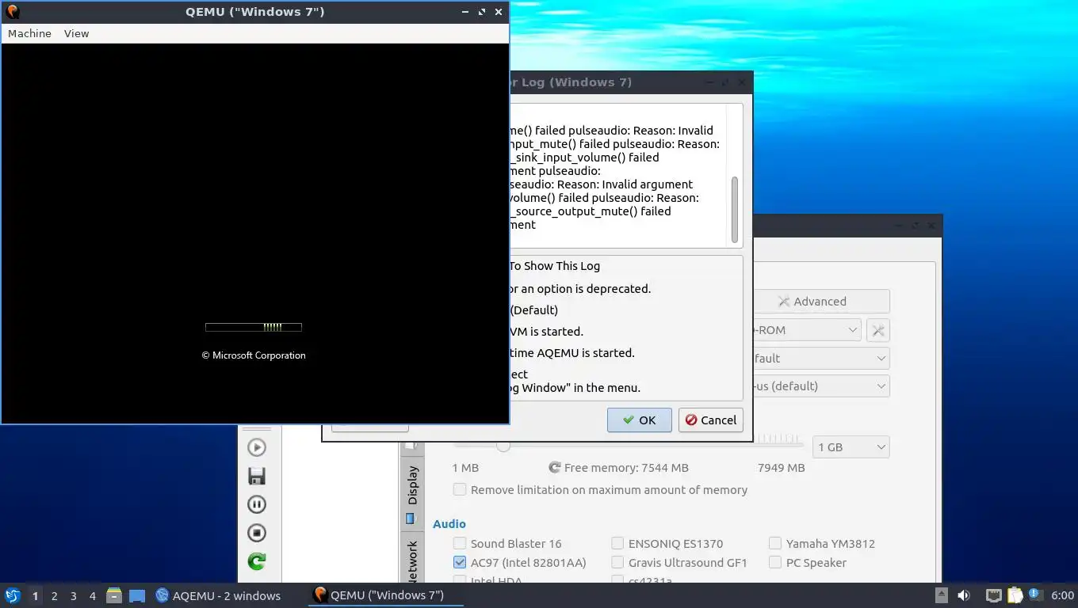Image resolution: width=1078 pixels, height=608 pixels.
Task: Uncheck the AC97 (Intel 82801AA) audio card
Action: (x=460, y=563)
